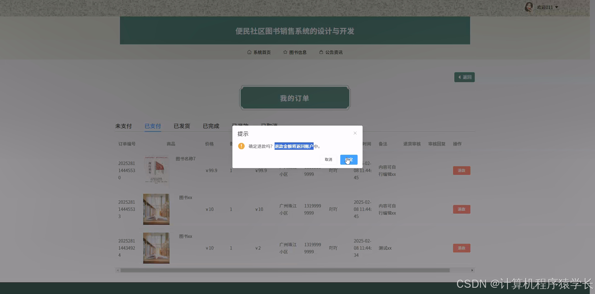Click the 返回 button

[x=465, y=77]
